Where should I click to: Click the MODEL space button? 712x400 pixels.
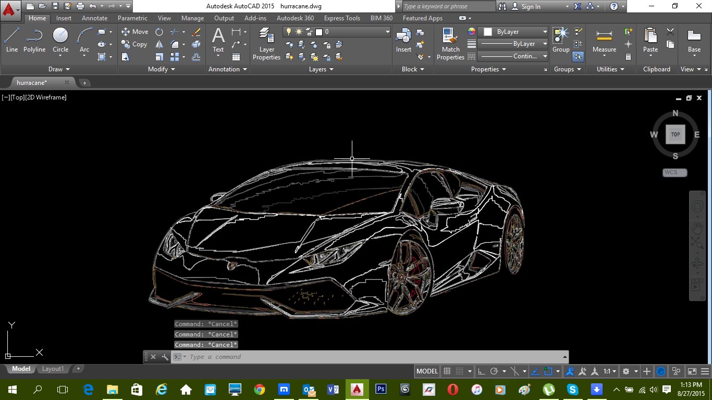coord(427,371)
